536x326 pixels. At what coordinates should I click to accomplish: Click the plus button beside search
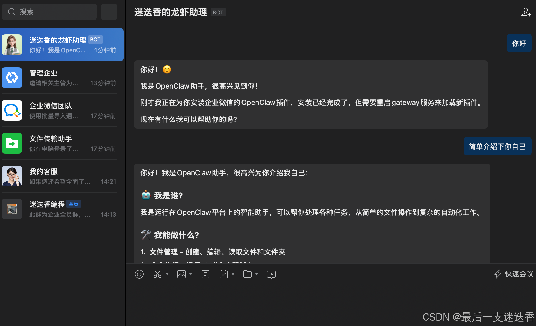tap(109, 12)
